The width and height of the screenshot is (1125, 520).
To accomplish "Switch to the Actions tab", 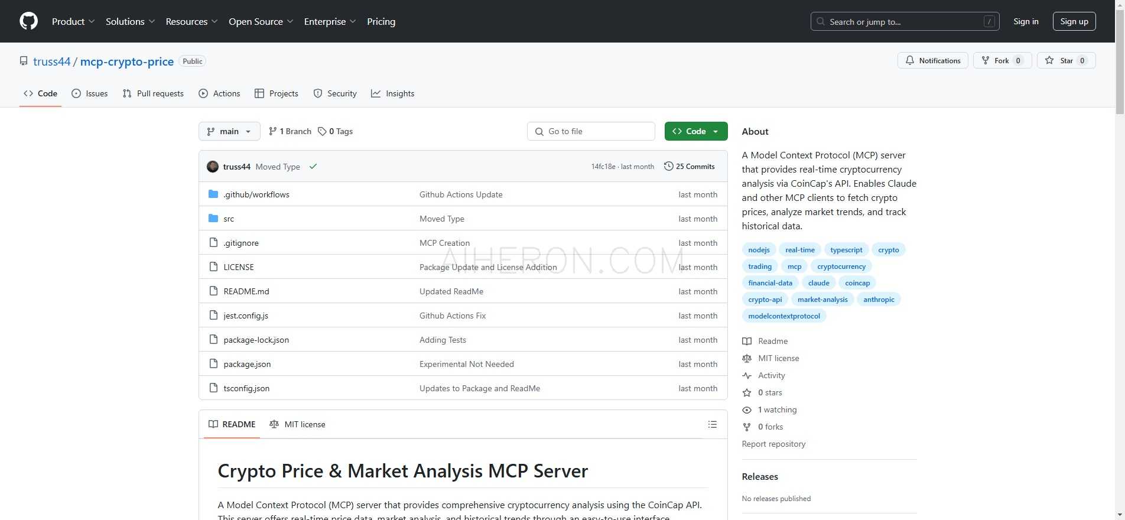I will [x=219, y=93].
